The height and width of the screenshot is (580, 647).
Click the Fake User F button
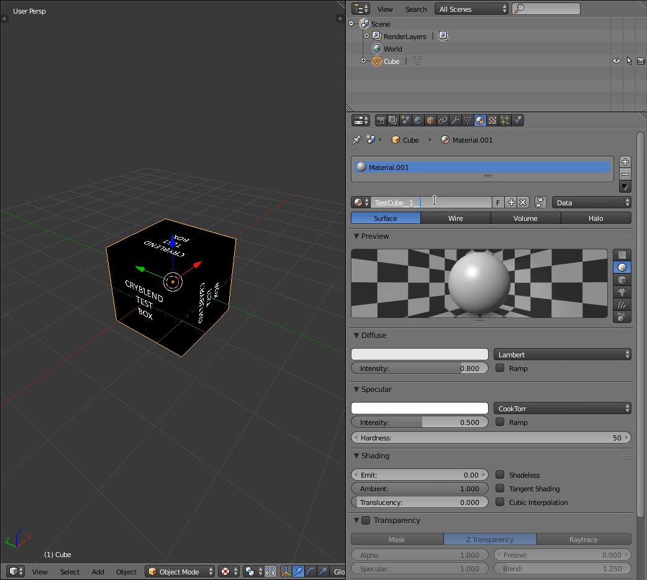coord(498,202)
